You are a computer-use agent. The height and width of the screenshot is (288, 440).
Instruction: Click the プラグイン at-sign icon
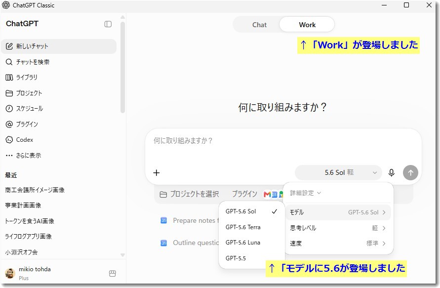[9, 124]
